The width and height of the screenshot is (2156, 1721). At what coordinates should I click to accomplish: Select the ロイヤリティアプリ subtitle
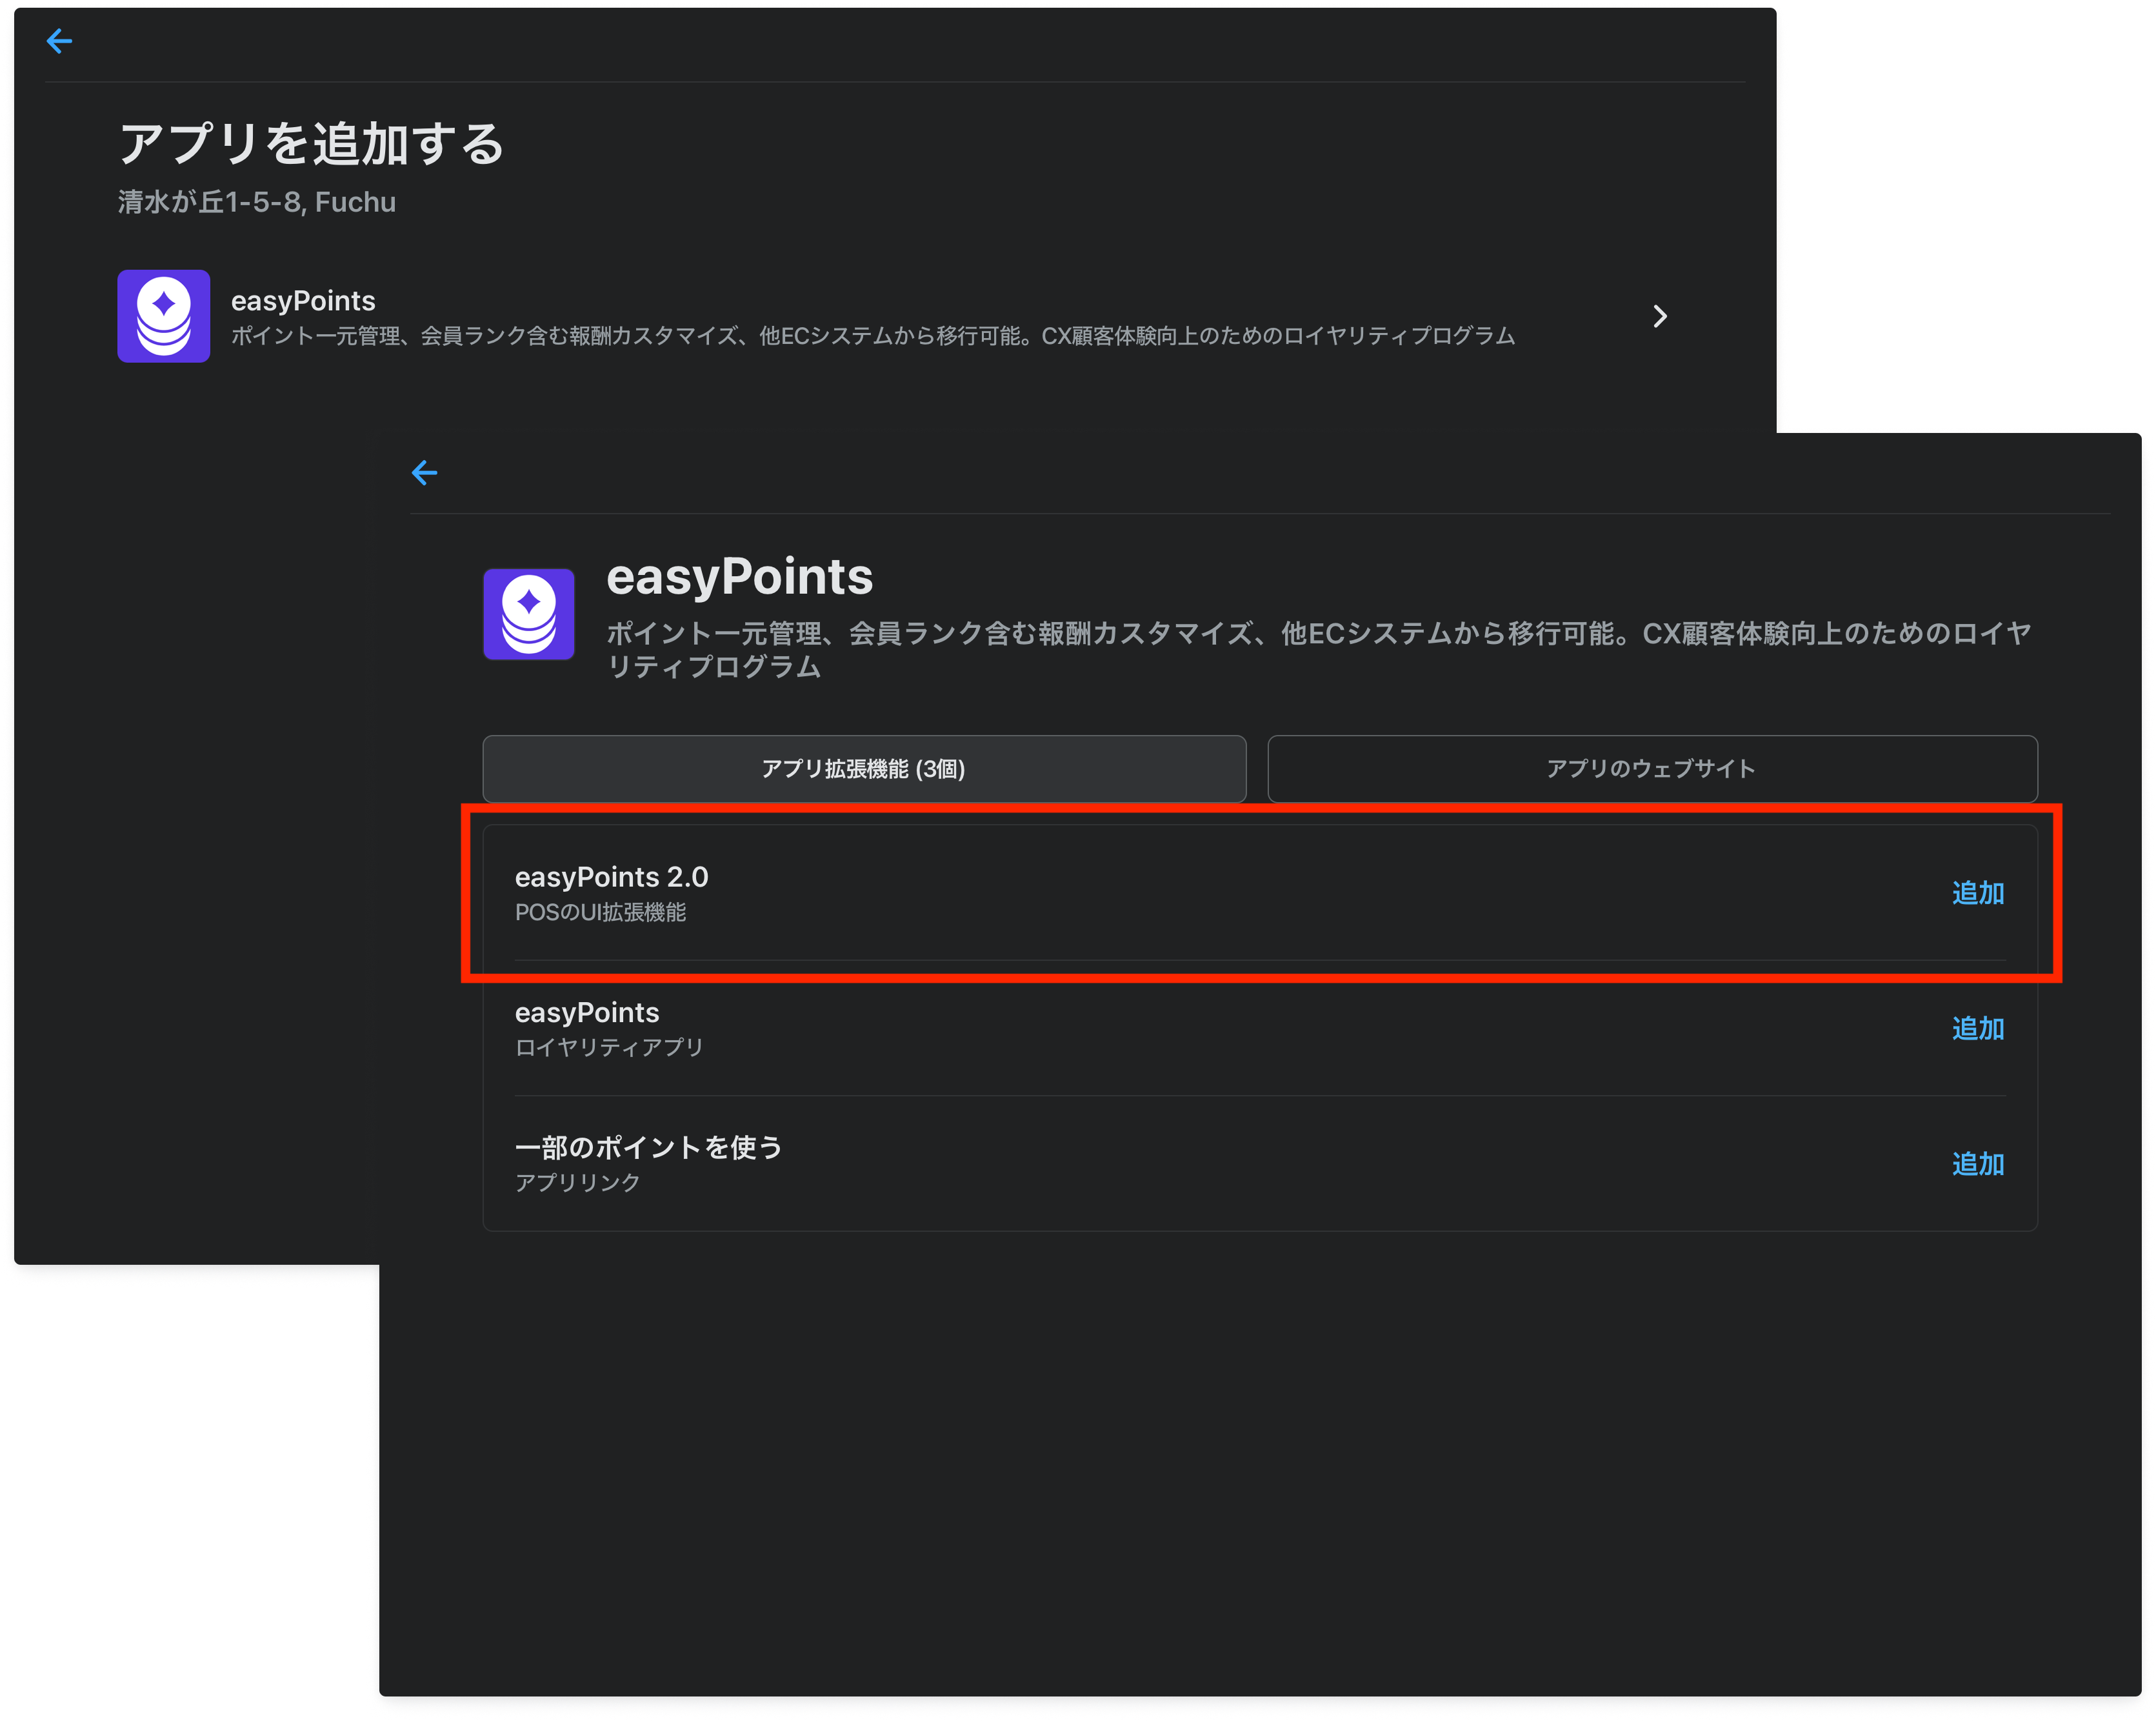[x=609, y=1047]
